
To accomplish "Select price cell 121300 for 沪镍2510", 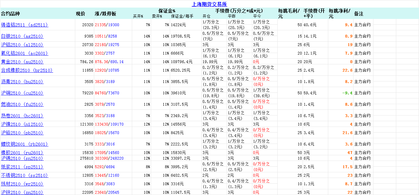I will 87,124.
